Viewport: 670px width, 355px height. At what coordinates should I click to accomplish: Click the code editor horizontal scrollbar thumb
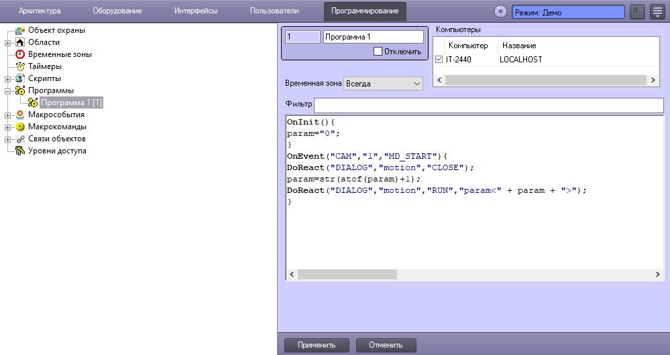[347, 275]
